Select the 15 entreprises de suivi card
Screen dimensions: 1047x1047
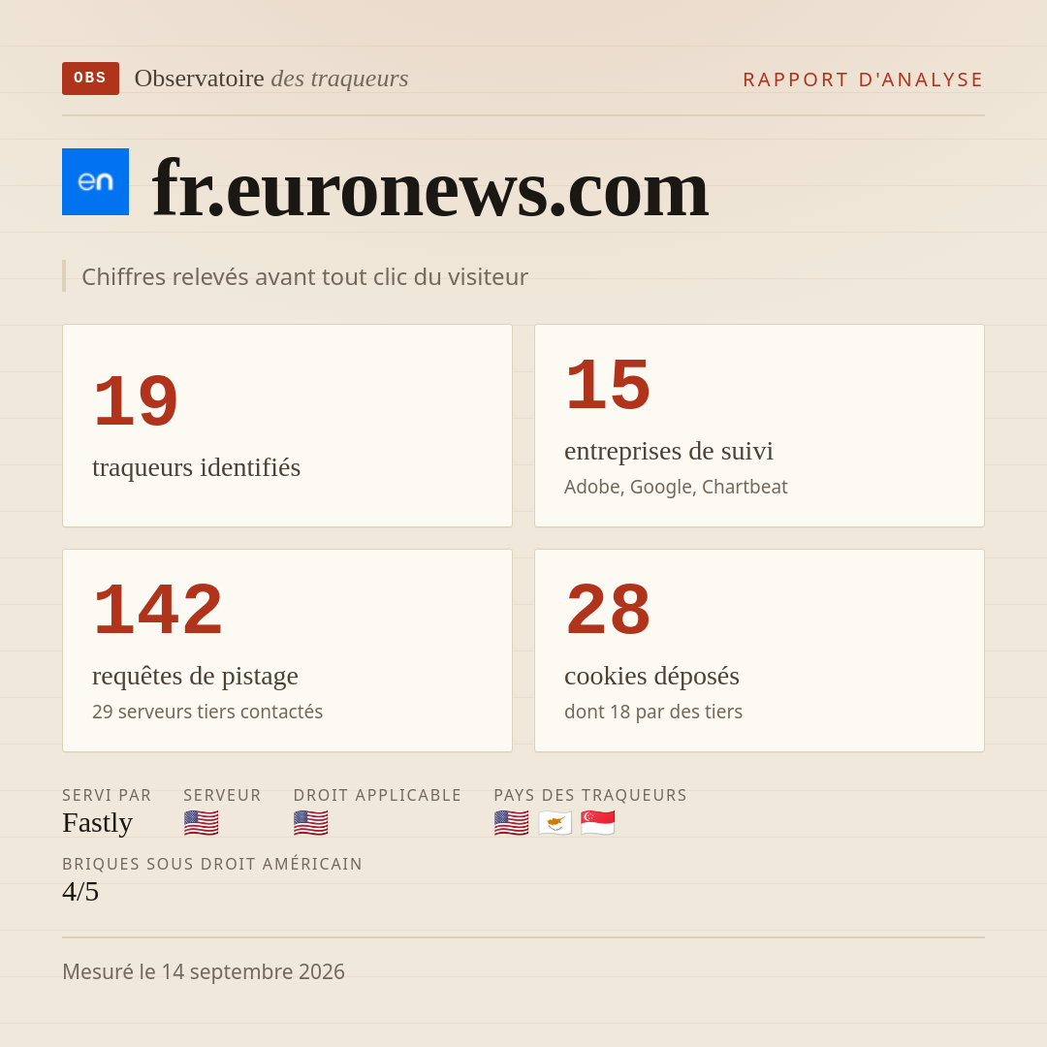coord(759,426)
